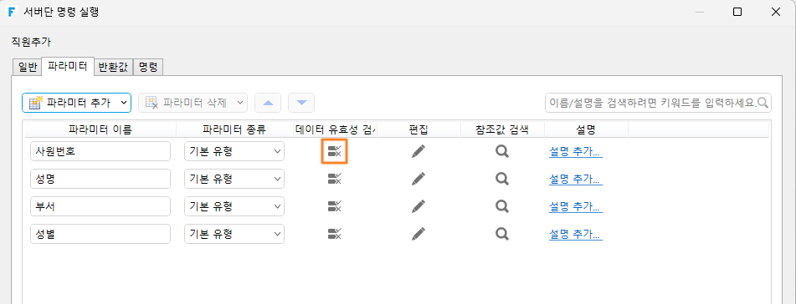The image size is (796, 304).
Task: Focus the 성별 parameter name field
Action: coord(100,234)
